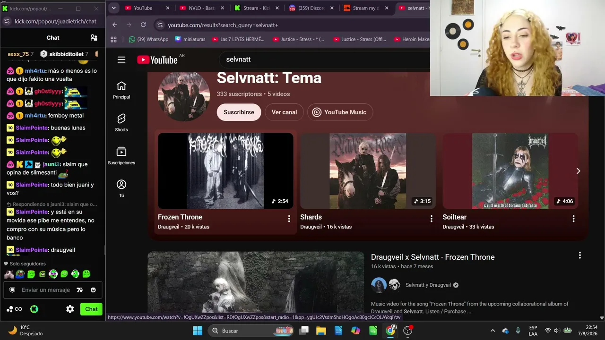Open the miniaturas bookmark

click(190, 39)
